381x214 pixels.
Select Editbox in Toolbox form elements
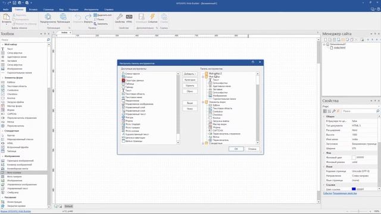(x=11, y=82)
